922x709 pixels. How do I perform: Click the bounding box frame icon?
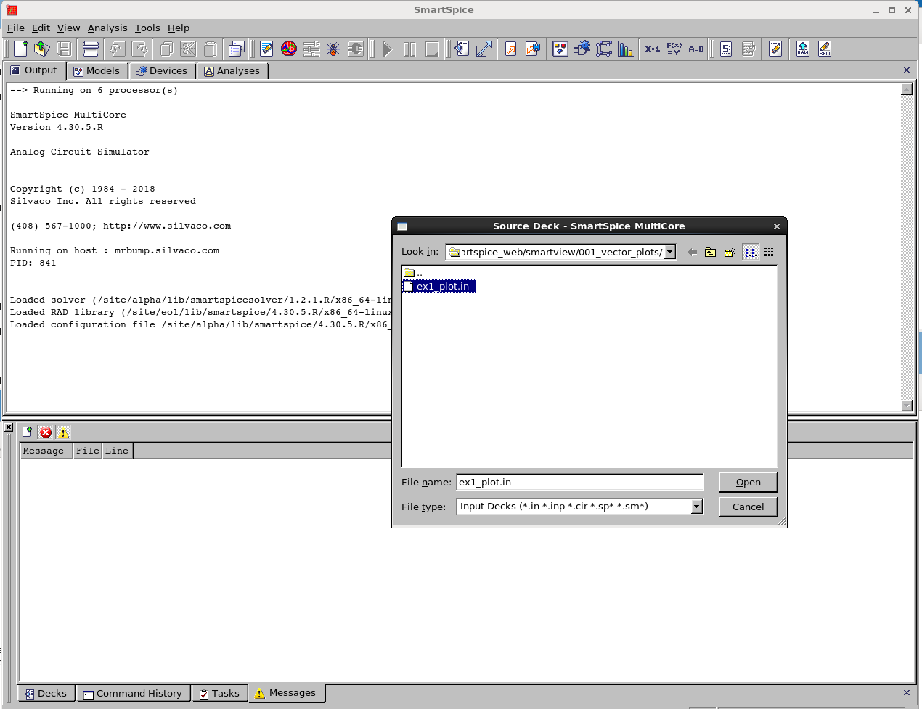pyautogui.click(x=604, y=49)
